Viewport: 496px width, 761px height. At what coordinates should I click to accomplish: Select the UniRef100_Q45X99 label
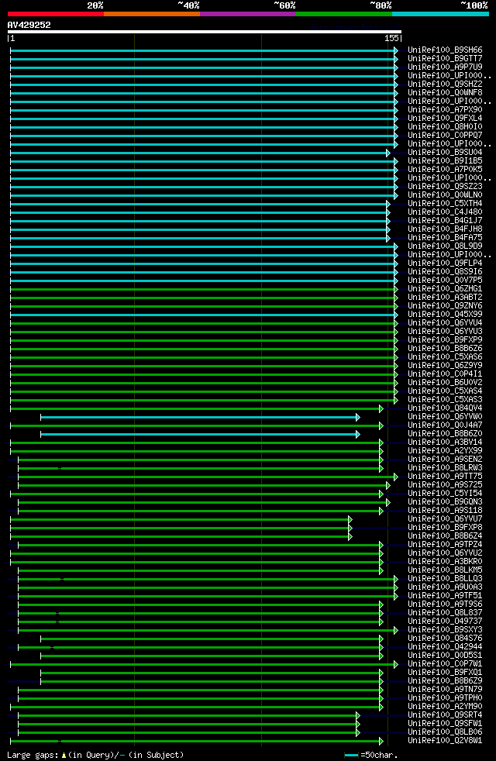445,315
